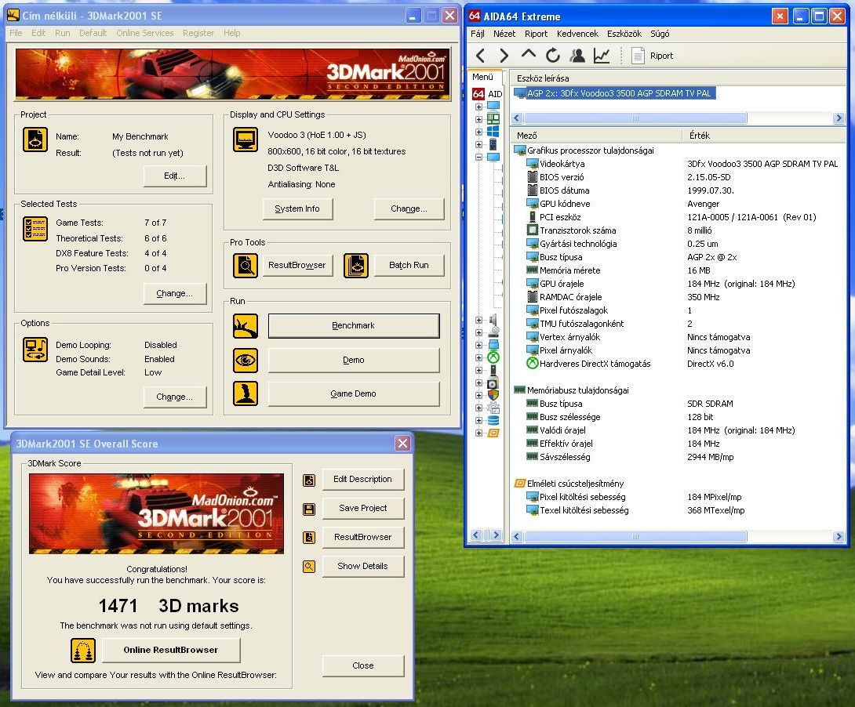
Task: Click the Benchmark run icon
Action: tap(246, 326)
